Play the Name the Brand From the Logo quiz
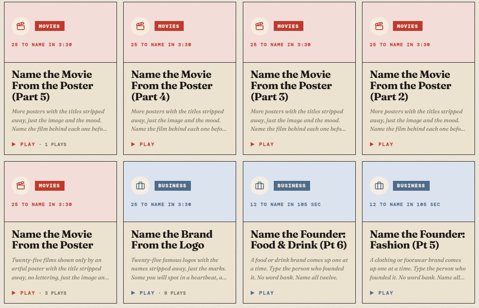 click(x=143, y=293)
